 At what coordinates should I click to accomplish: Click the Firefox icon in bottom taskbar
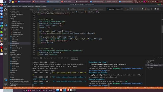(x=68, y=90)
